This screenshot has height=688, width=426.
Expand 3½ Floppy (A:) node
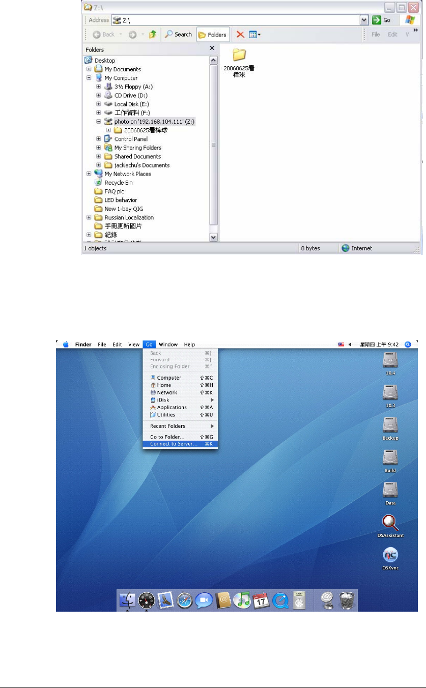pos(99,87)
